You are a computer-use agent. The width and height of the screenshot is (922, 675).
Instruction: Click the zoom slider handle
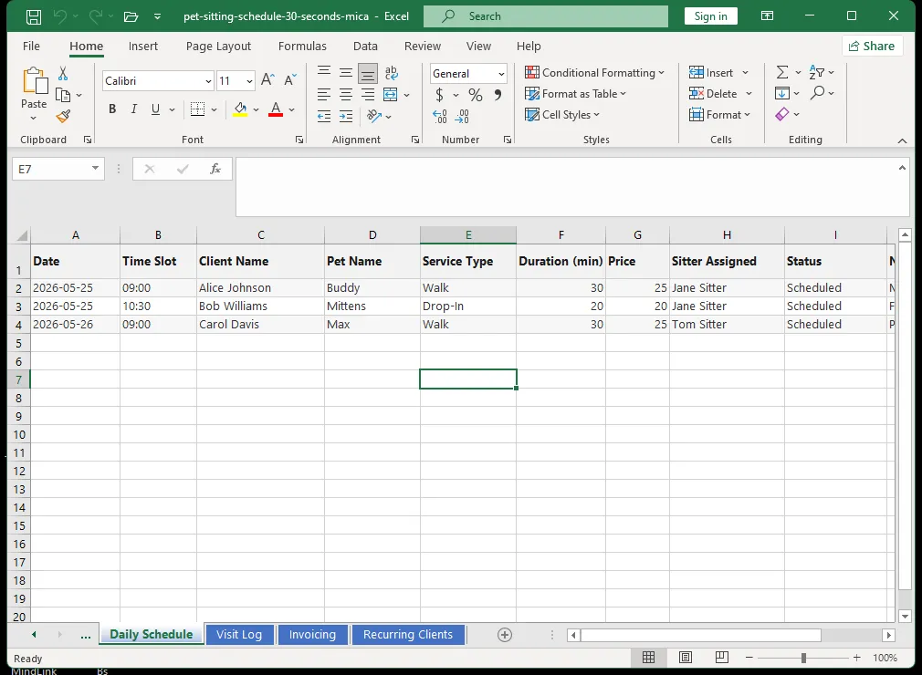point(803,658)
